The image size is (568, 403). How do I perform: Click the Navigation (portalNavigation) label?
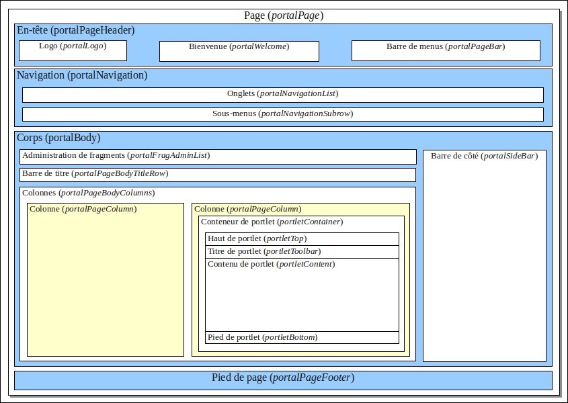(x=81, y=75)
